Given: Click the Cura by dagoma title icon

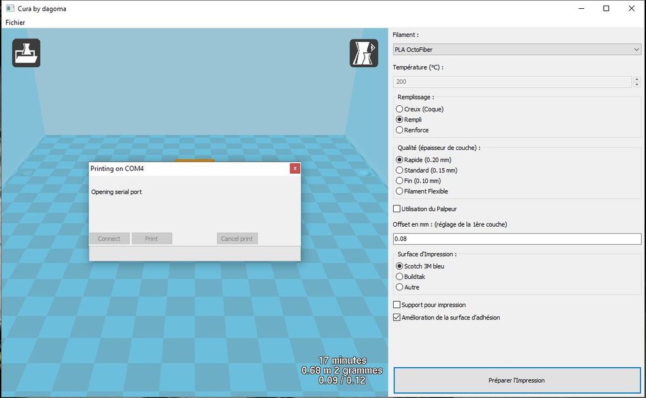Looking at the screenshot, I should pyautogui.click(x=10, y=8).
